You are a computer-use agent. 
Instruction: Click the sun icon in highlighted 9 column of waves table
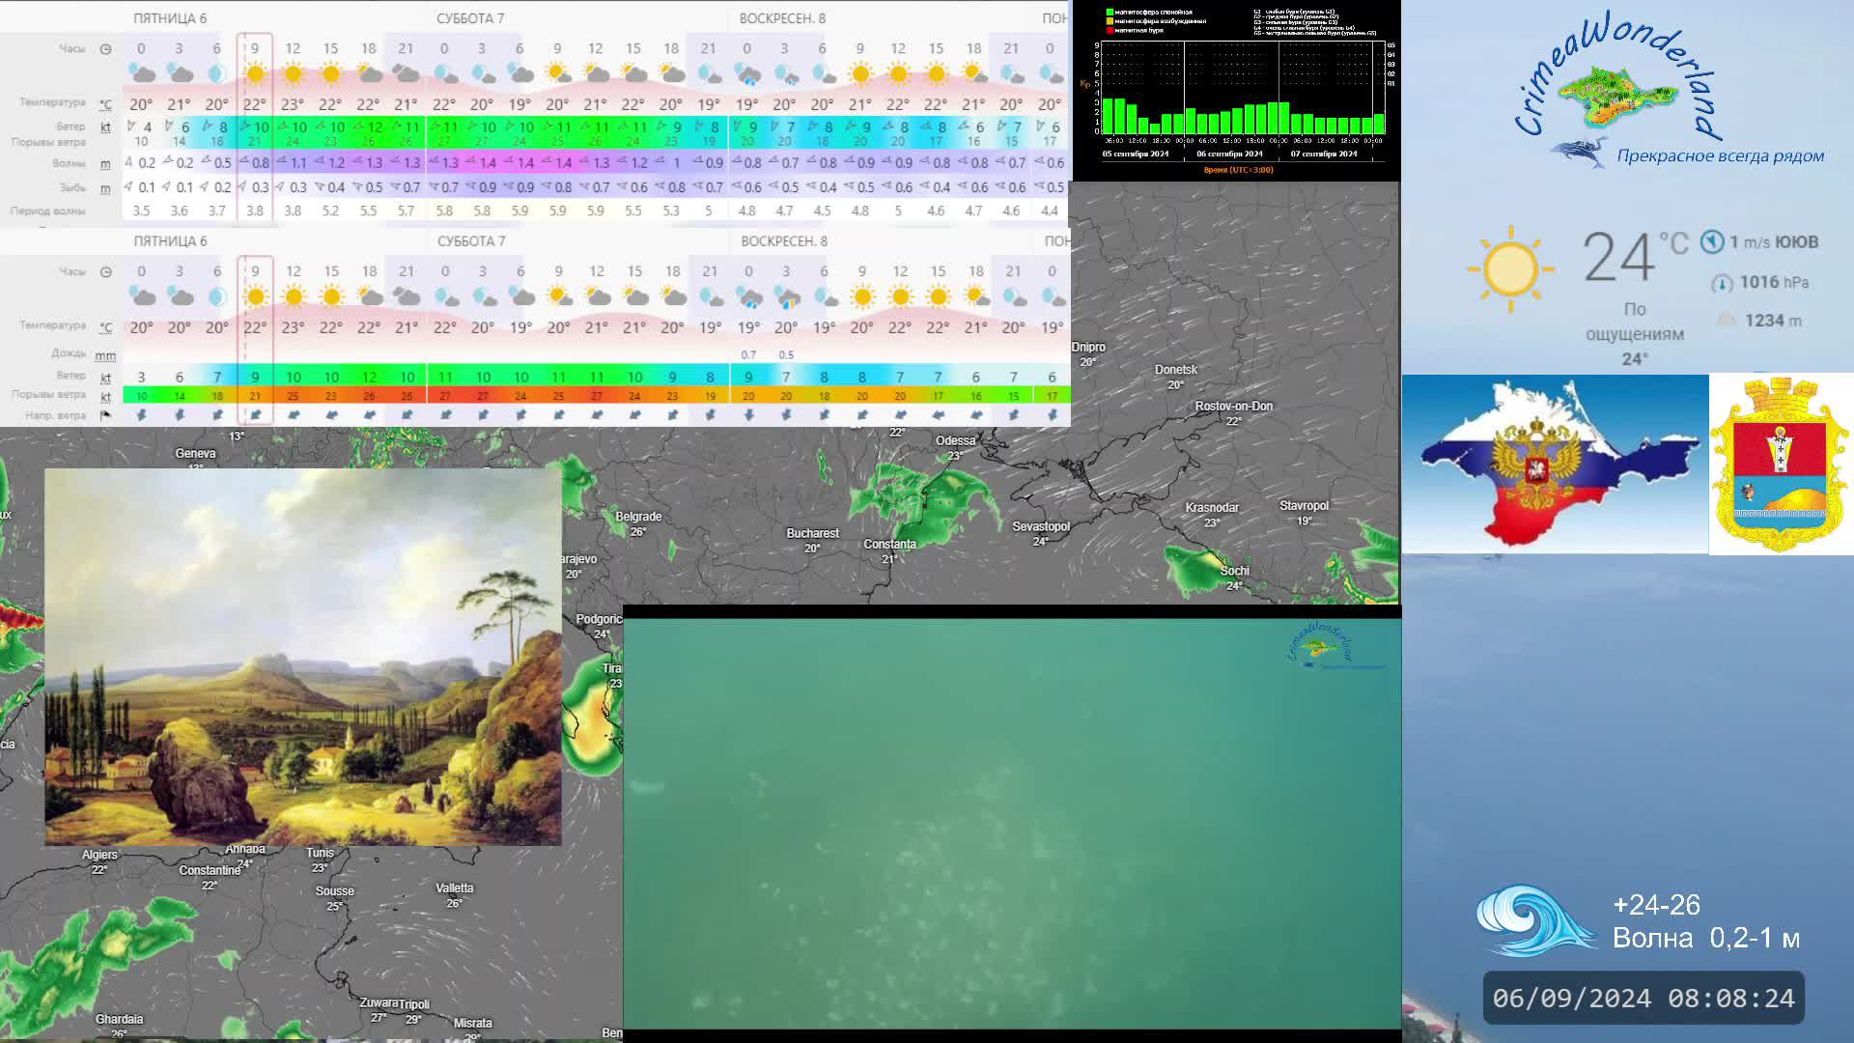click(x=255, y=73)
